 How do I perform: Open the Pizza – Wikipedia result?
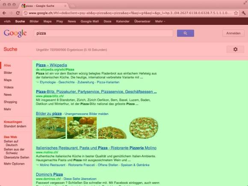51,65
